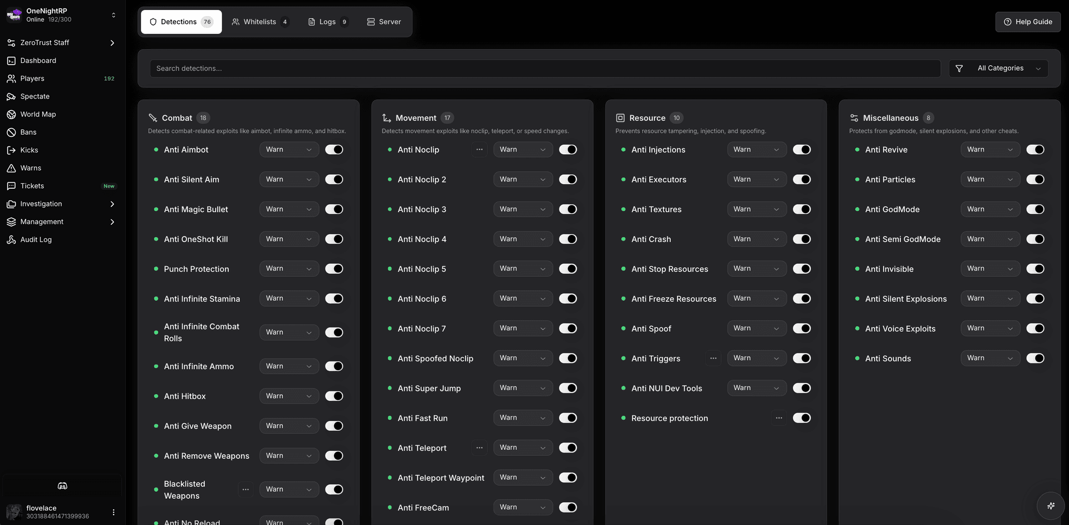This screenshot has height=525, width=1069.
Task: Click the Punch Protection label
Action: (197, 269)
